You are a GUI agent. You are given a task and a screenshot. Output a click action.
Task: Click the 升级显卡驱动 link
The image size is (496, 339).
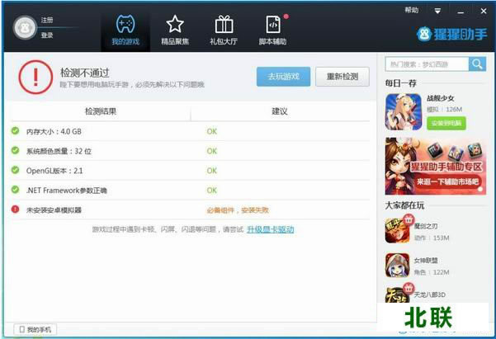pos(270,229)
